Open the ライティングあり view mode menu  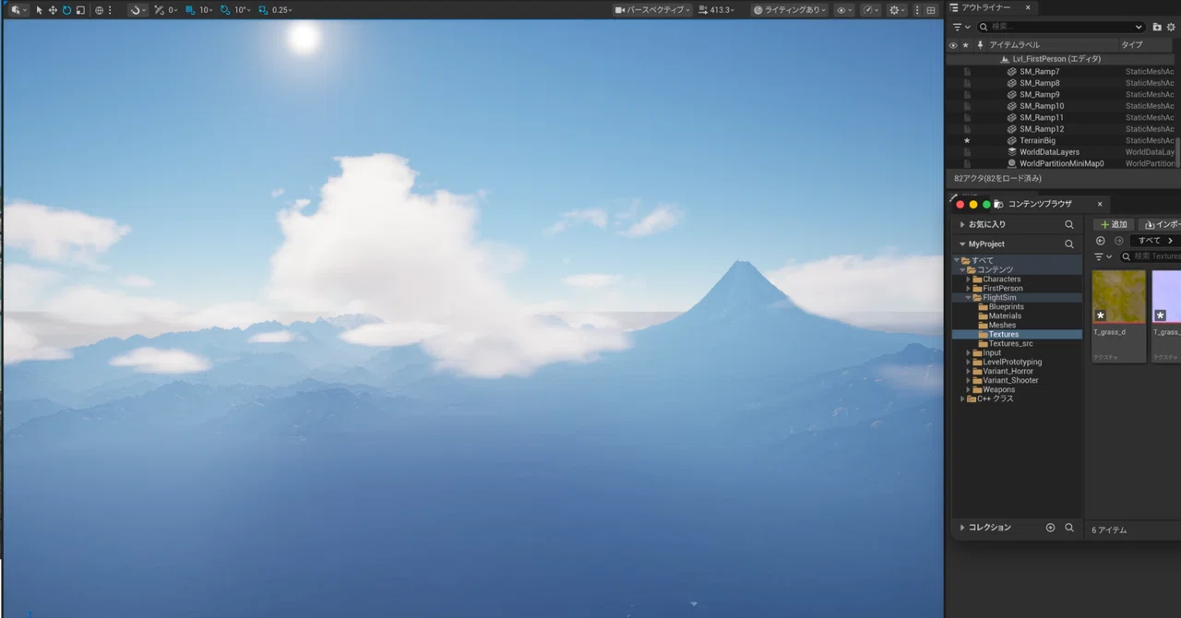pyautogui.click(x=789, y=9)
